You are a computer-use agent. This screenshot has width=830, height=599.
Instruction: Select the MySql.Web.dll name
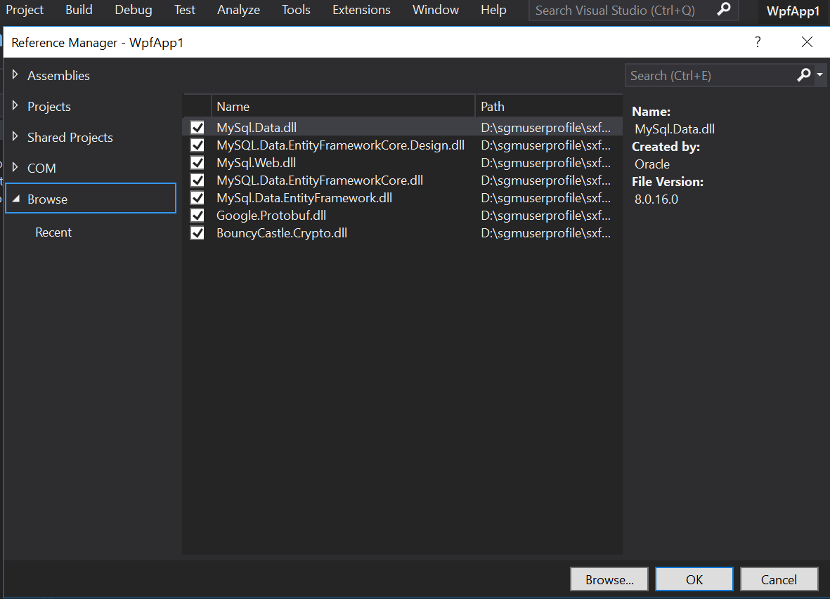point(257,163)
